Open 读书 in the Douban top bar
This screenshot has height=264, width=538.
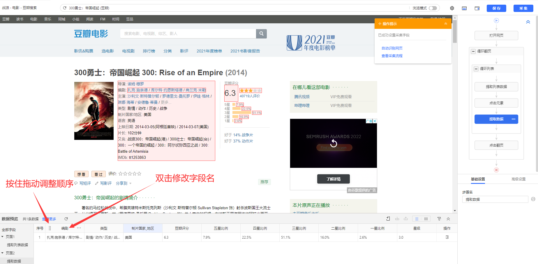pyautogui.click(x=20, y=19)
